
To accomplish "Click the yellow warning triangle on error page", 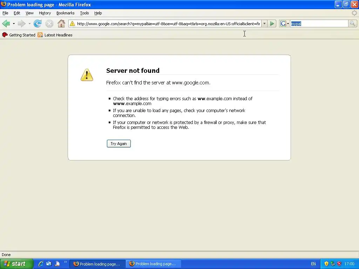I will pyautogui.click(x=87, y=75).
